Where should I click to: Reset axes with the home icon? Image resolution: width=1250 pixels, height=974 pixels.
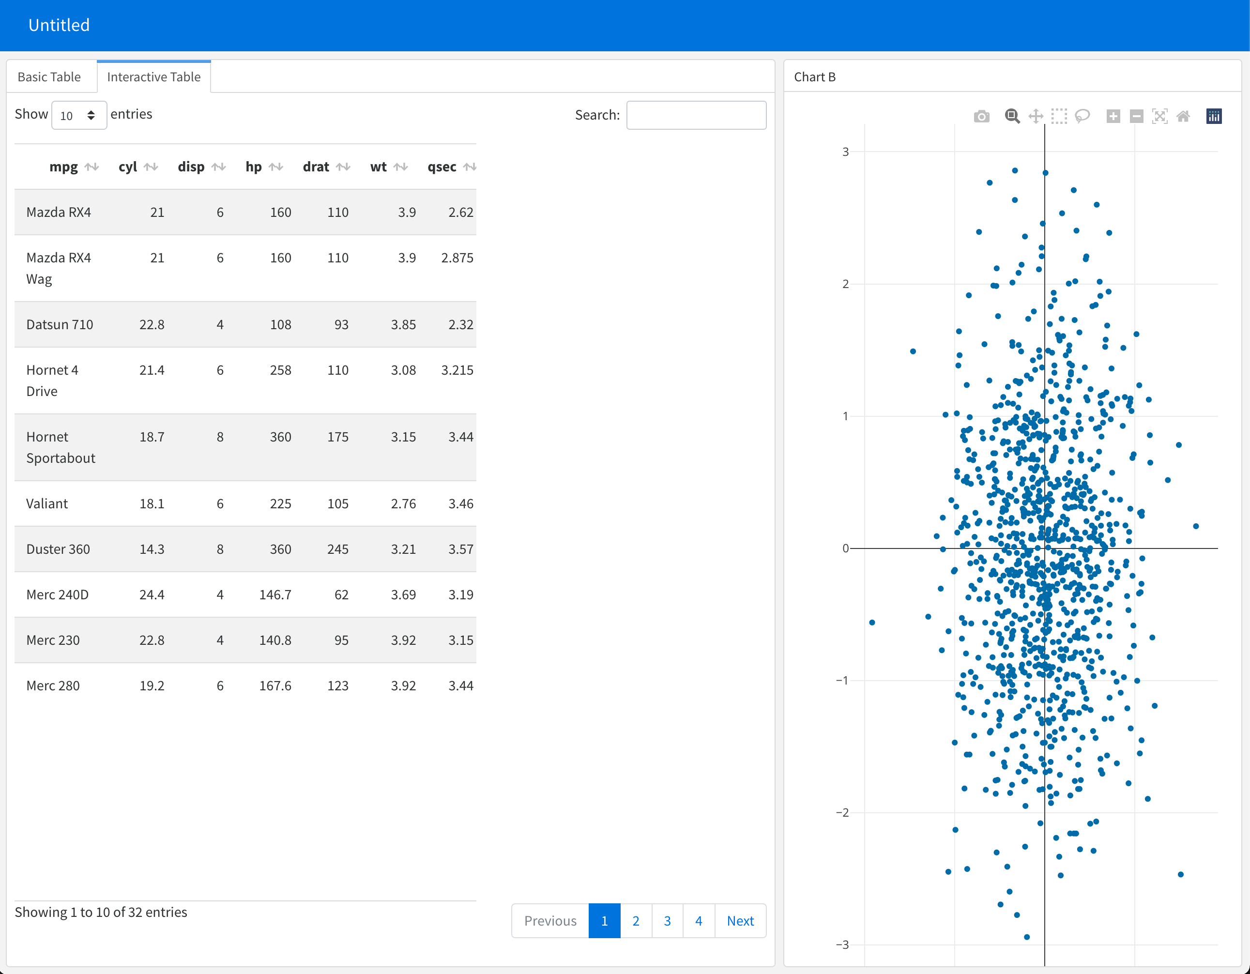pyautogui.click(x=1183, y=117)
